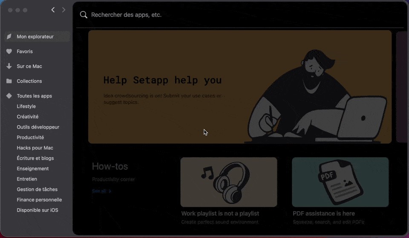Image resolution: width=409 pixels, height=238 pixels.
Task: Open the Finance personnelle category
Action: (39, 200)
